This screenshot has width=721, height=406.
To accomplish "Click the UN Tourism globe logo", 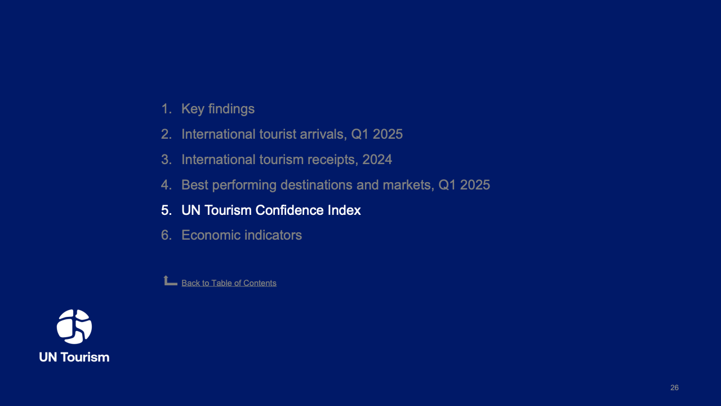I will coord(74,326).
